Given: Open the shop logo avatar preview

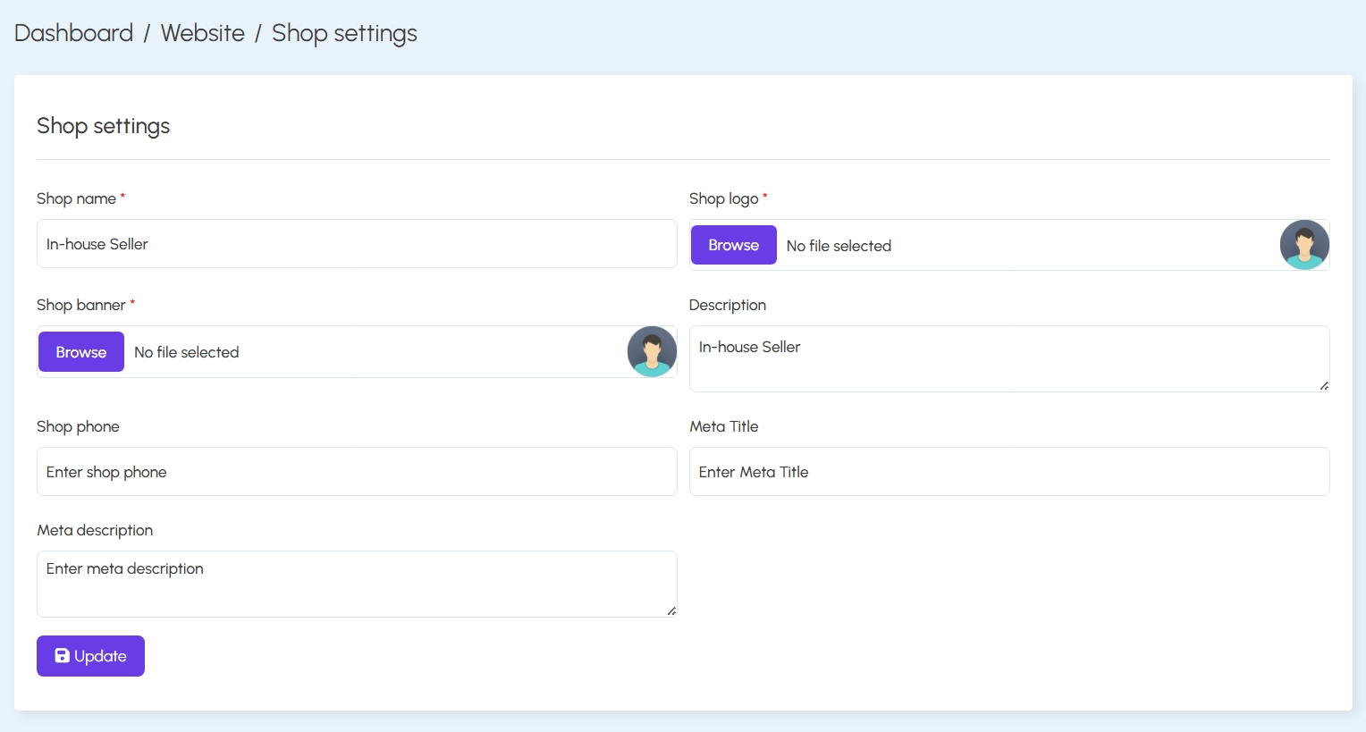Looking at the screenshot, I should pos(1304,245).
